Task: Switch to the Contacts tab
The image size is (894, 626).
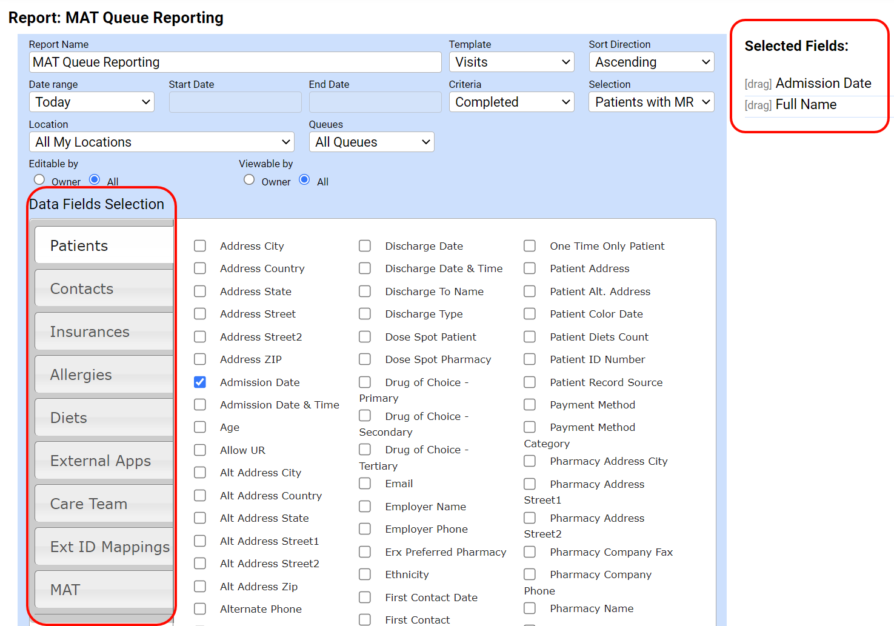Action: 104,288
